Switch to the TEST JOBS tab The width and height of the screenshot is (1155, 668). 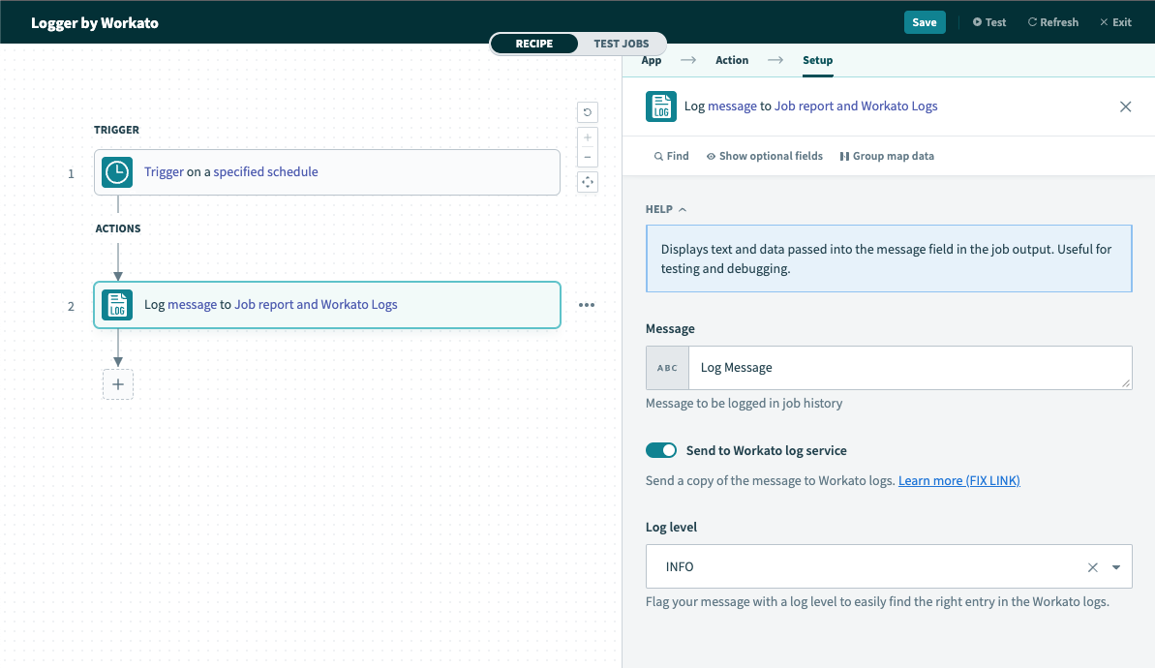tap(621, 44)
